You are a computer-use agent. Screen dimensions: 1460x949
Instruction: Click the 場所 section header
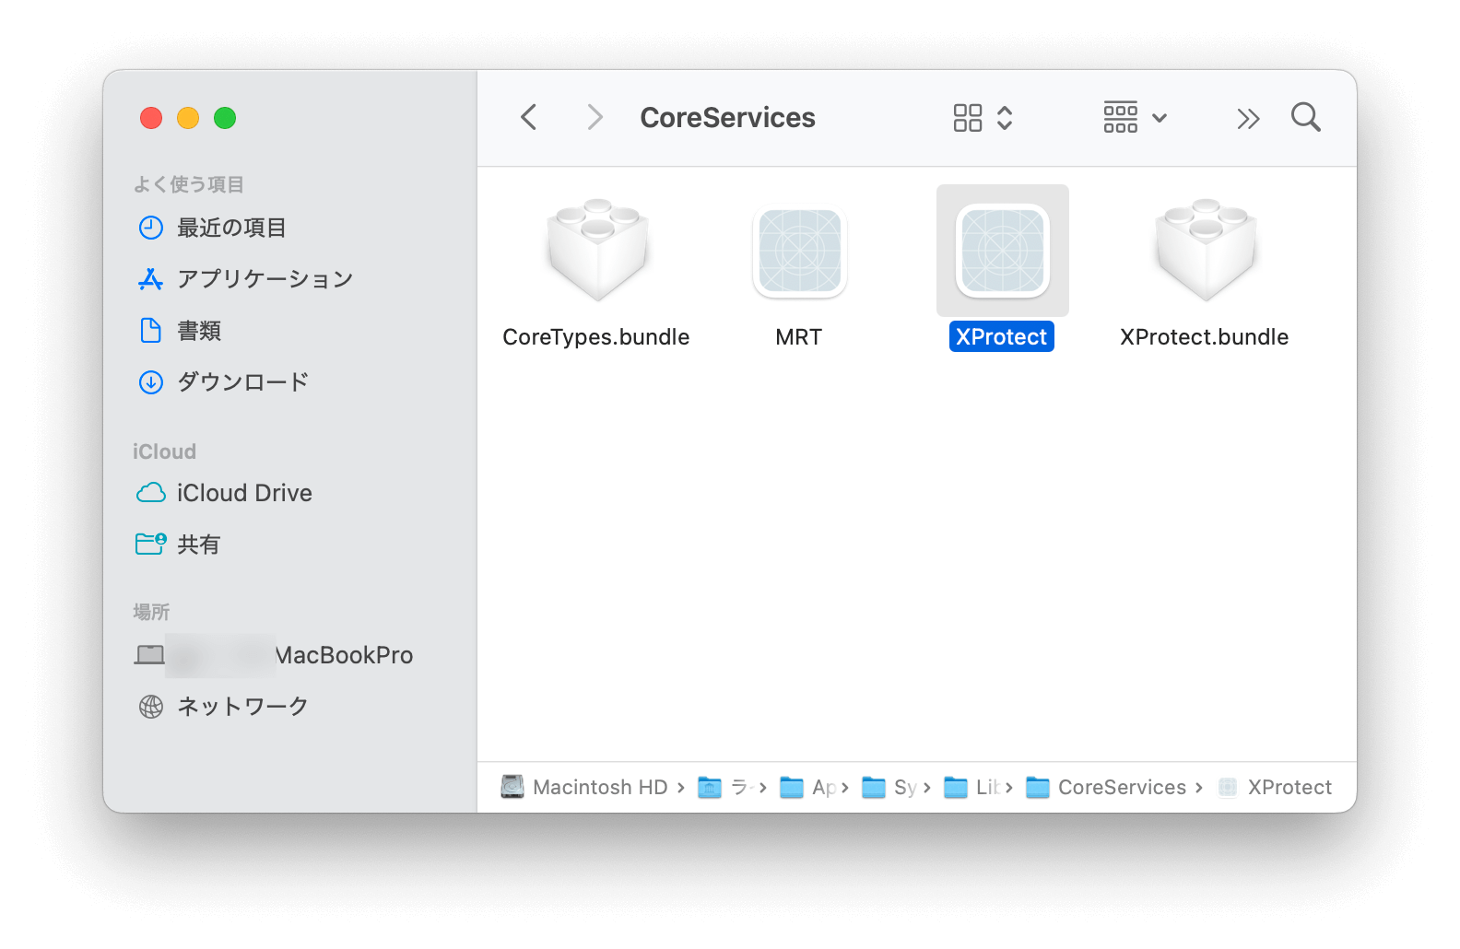152,612
